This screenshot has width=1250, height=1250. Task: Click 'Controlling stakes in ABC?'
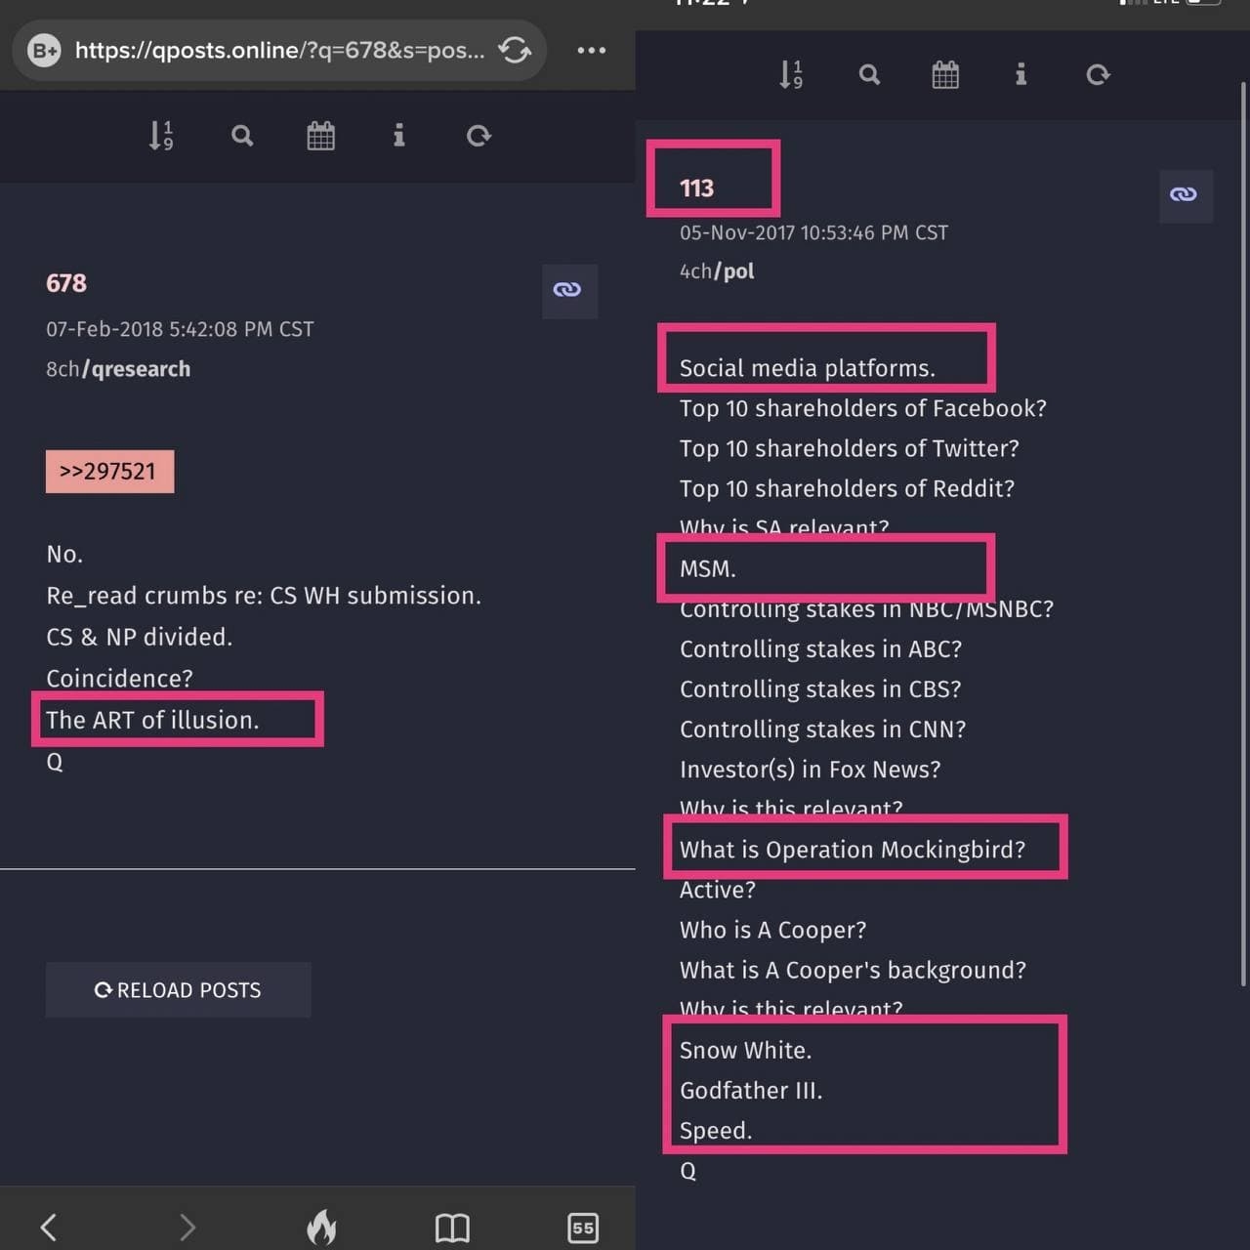click(x=821, y=649)
